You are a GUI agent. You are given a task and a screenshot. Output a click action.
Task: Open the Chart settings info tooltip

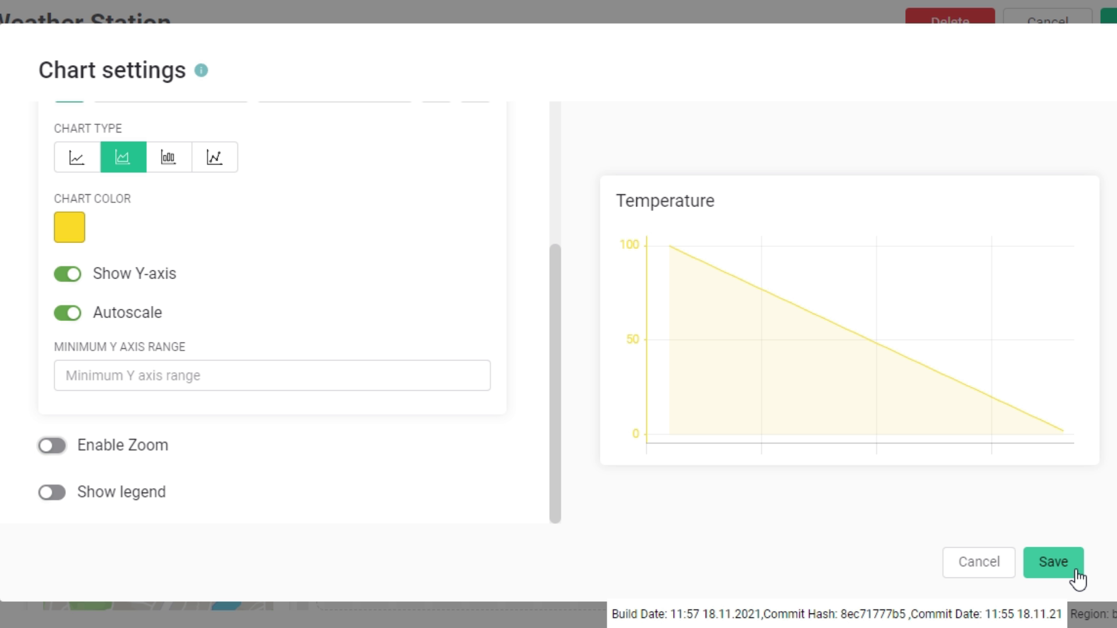coord(201,70)
